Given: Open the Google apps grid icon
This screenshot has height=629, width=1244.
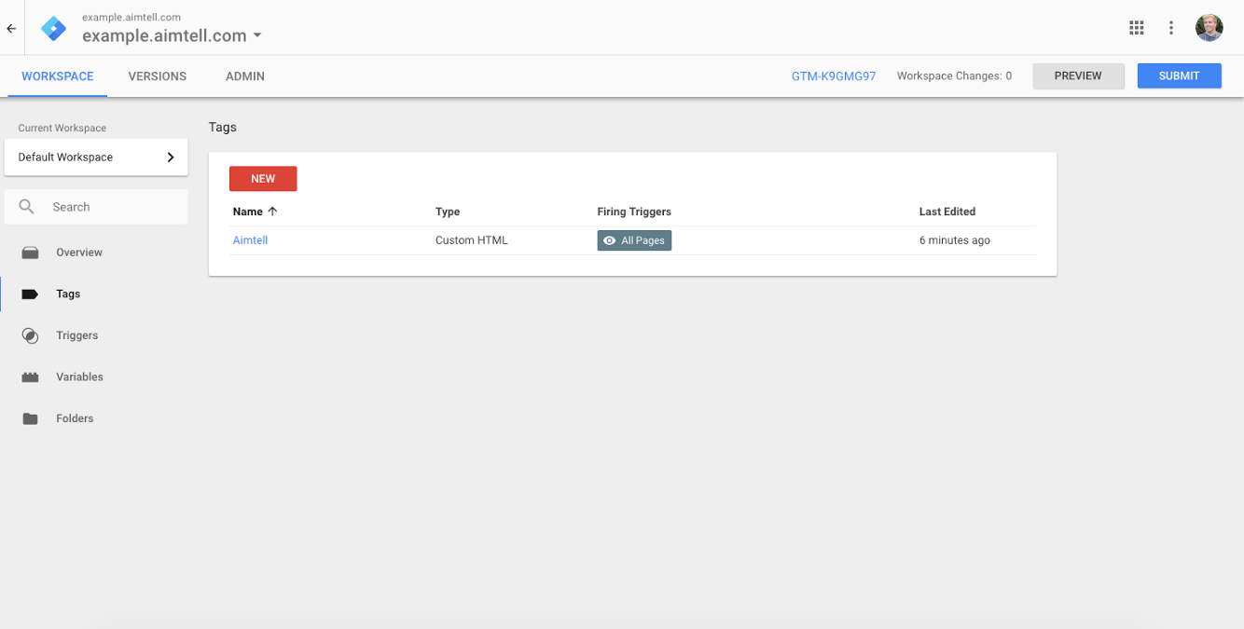Looking at the screenshot, I should [x=1136, y=28].
